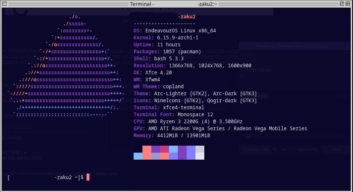Click the dashed separator line under the username
This screenshot has height=192, width=353.
(165, 24)
